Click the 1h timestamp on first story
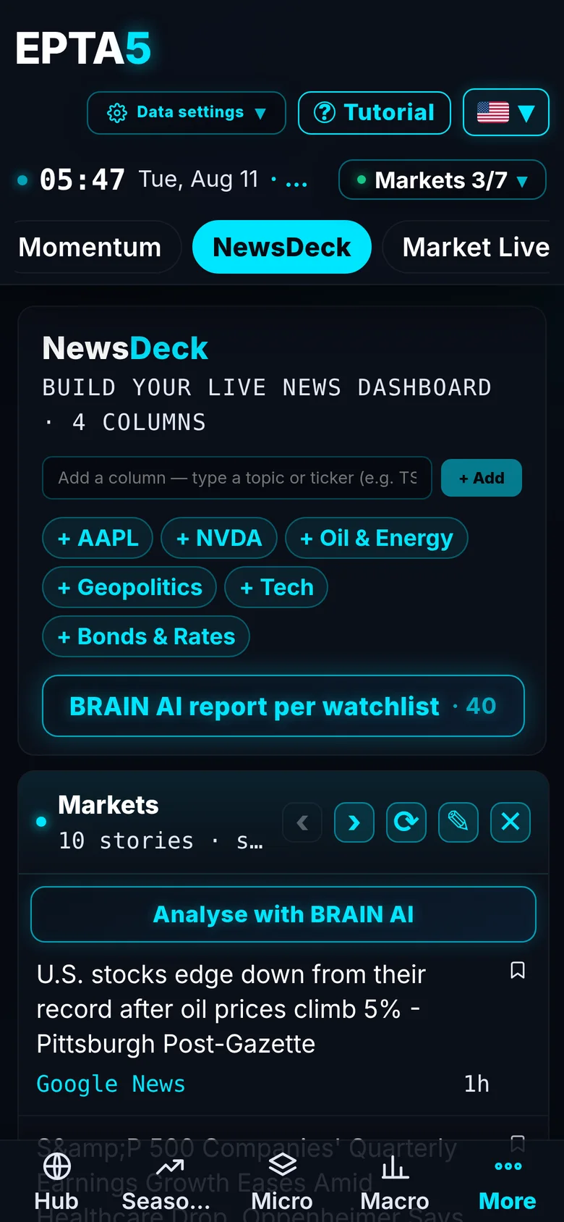Viewport: 564px width, 1222px height. point(477,1084)
